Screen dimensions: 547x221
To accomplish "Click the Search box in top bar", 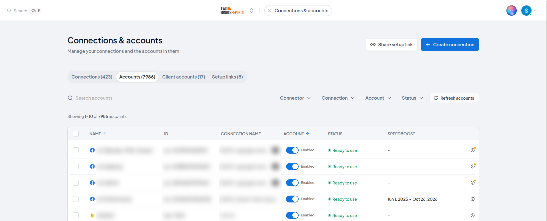I will pyautogui.click(x=25, y=11).
